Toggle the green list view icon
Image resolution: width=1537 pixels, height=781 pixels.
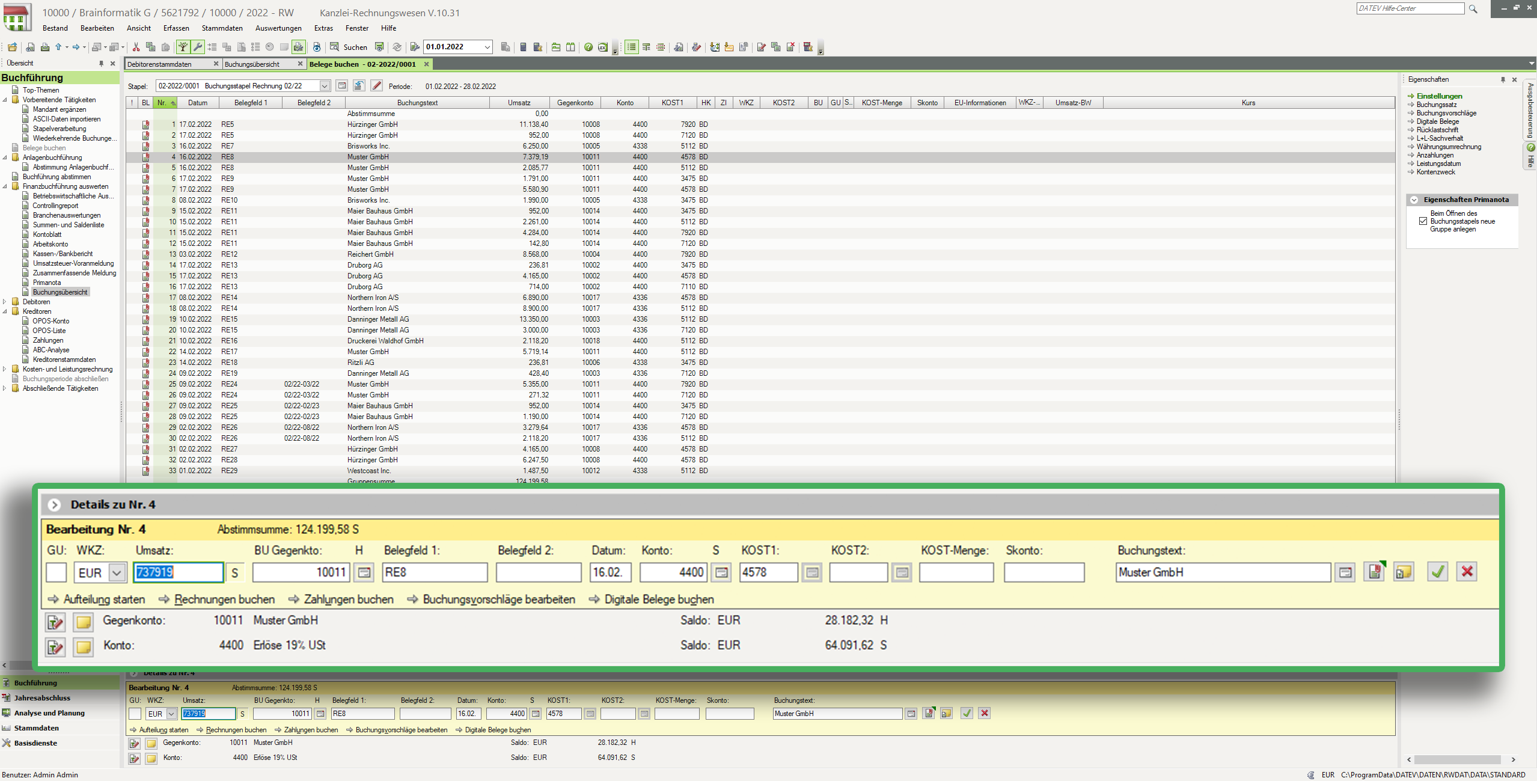click(631, 47)
